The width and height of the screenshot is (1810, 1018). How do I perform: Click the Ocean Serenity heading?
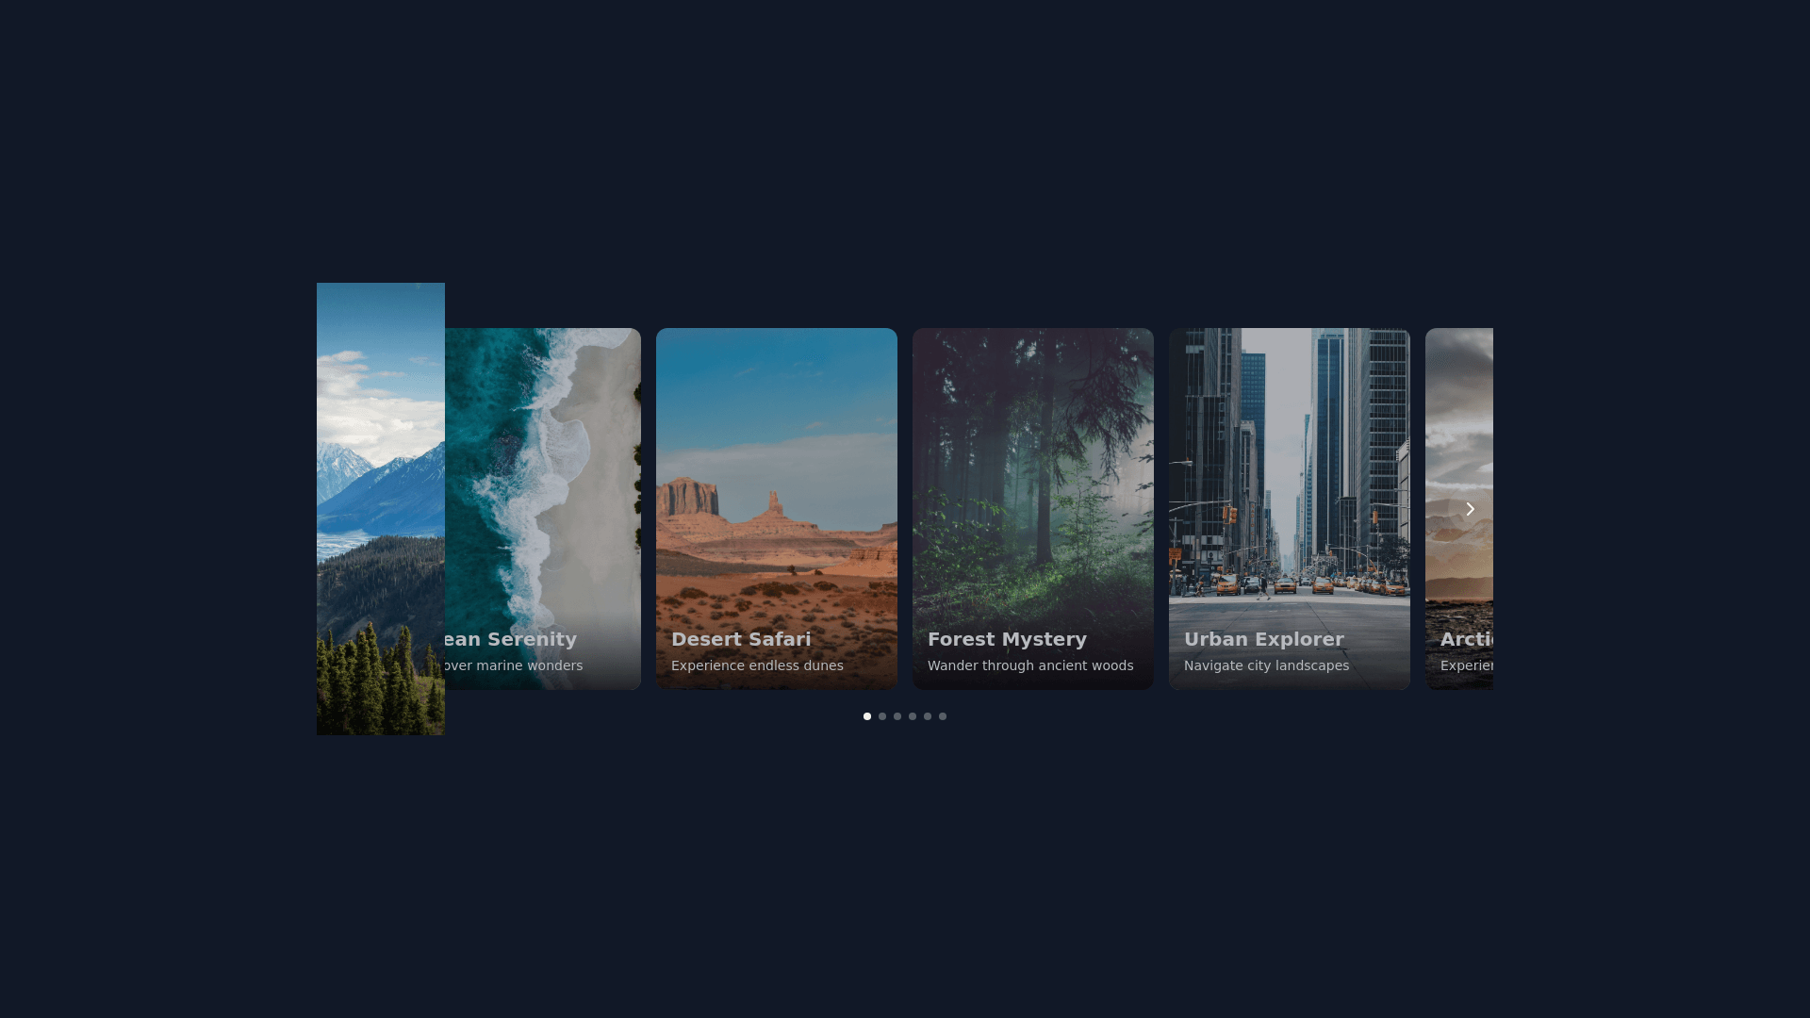[509, 639]
